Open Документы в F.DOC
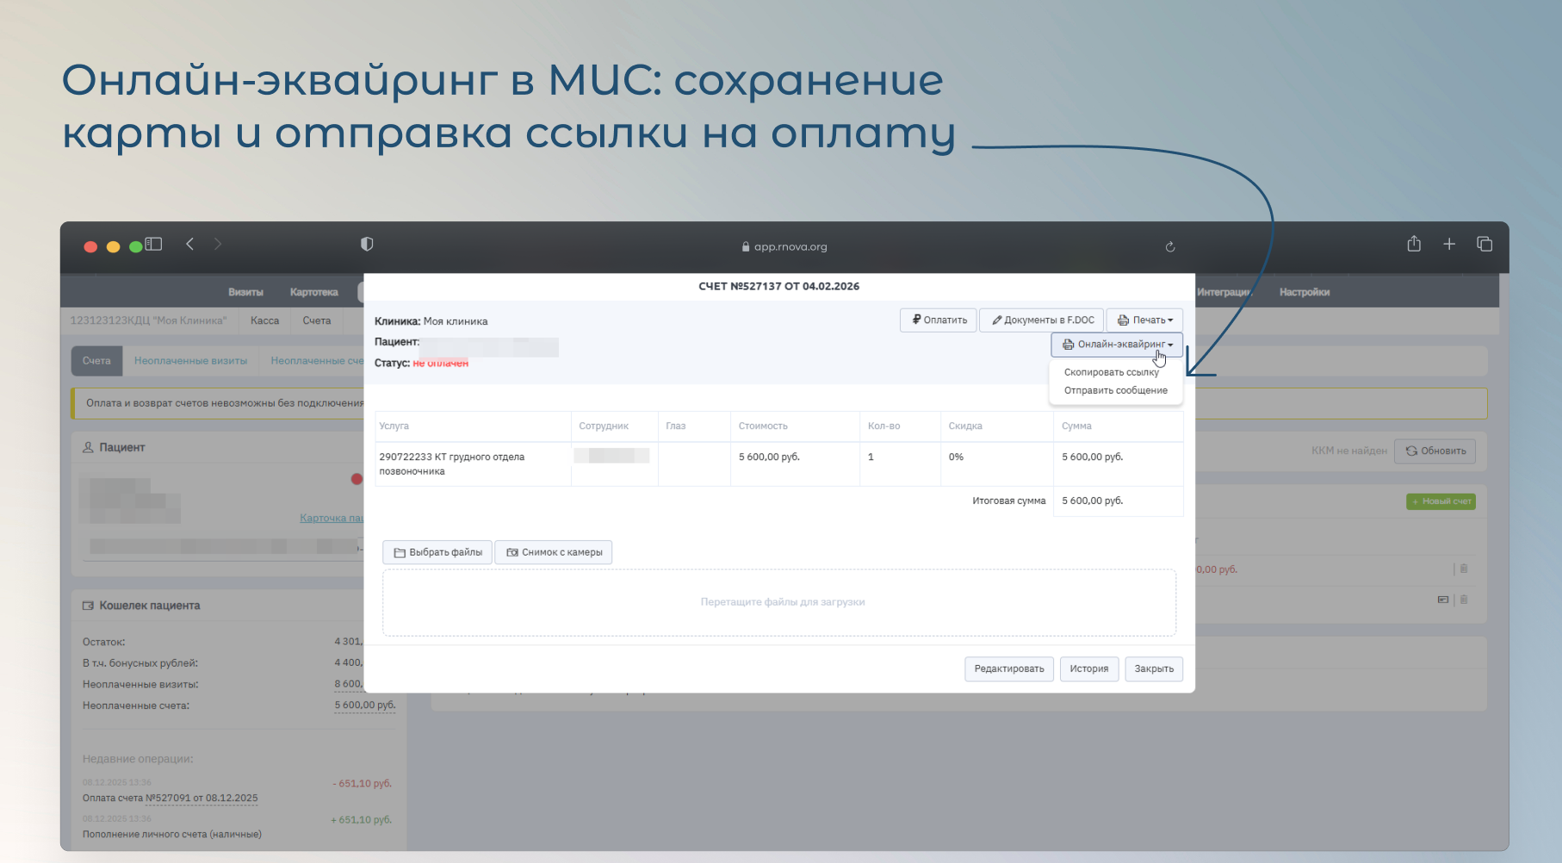Image resolution: width=1562 pixels, height=863 pixels. pyautogui.click(x=1042, y=320)
